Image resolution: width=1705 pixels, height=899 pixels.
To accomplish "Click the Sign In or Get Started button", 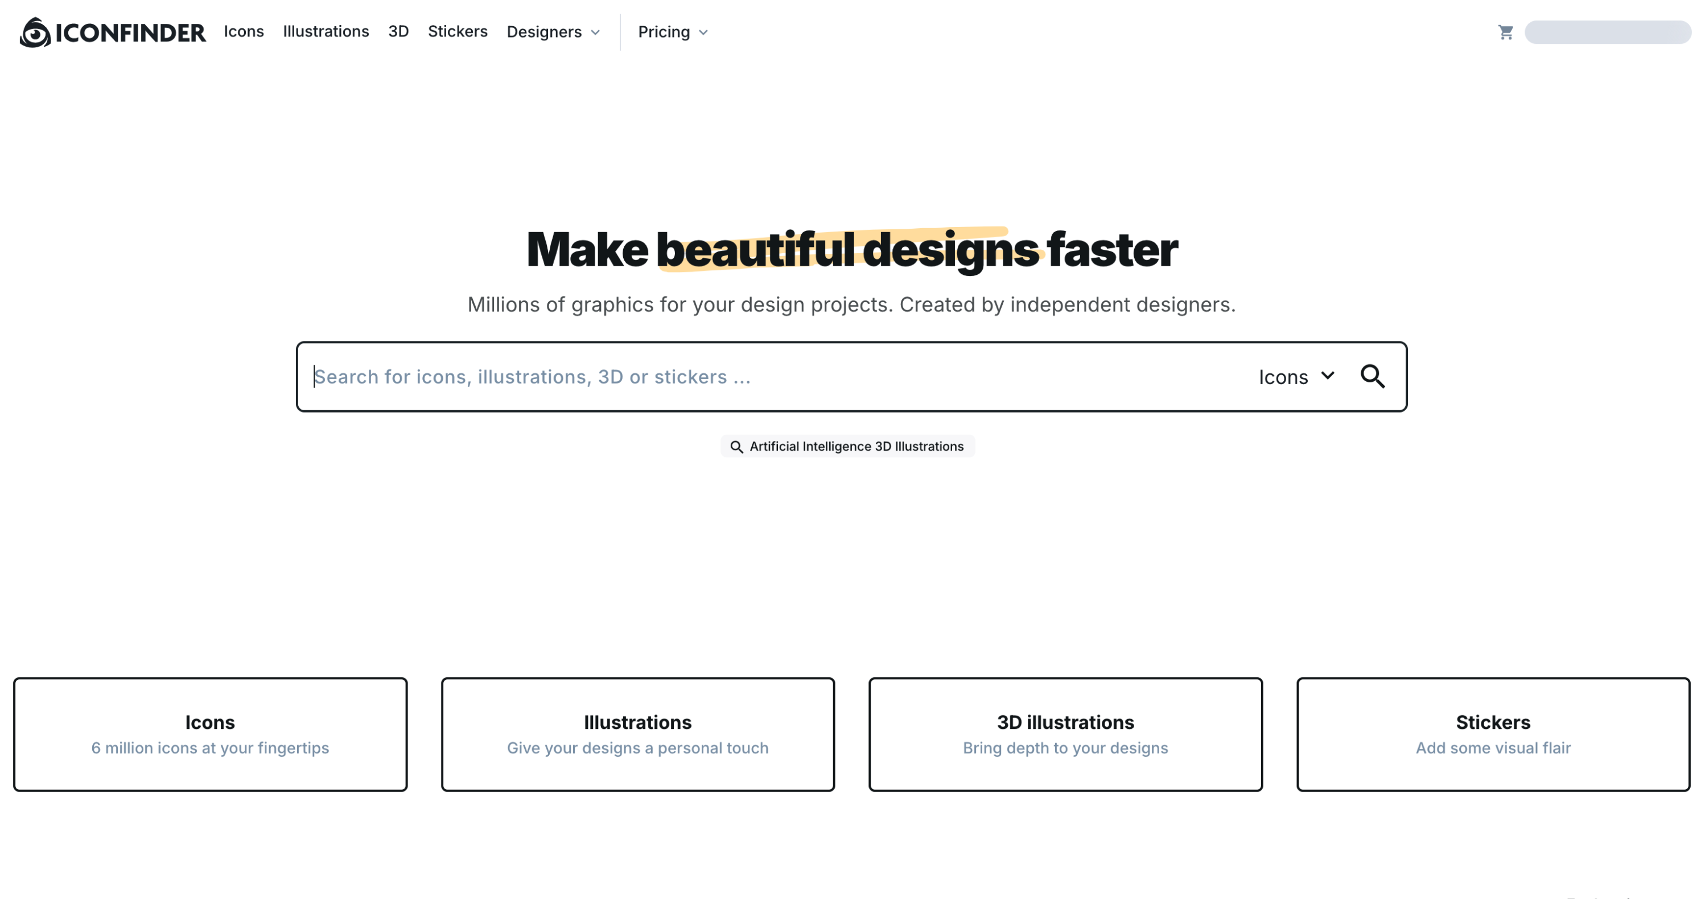I will [1607, 32].
